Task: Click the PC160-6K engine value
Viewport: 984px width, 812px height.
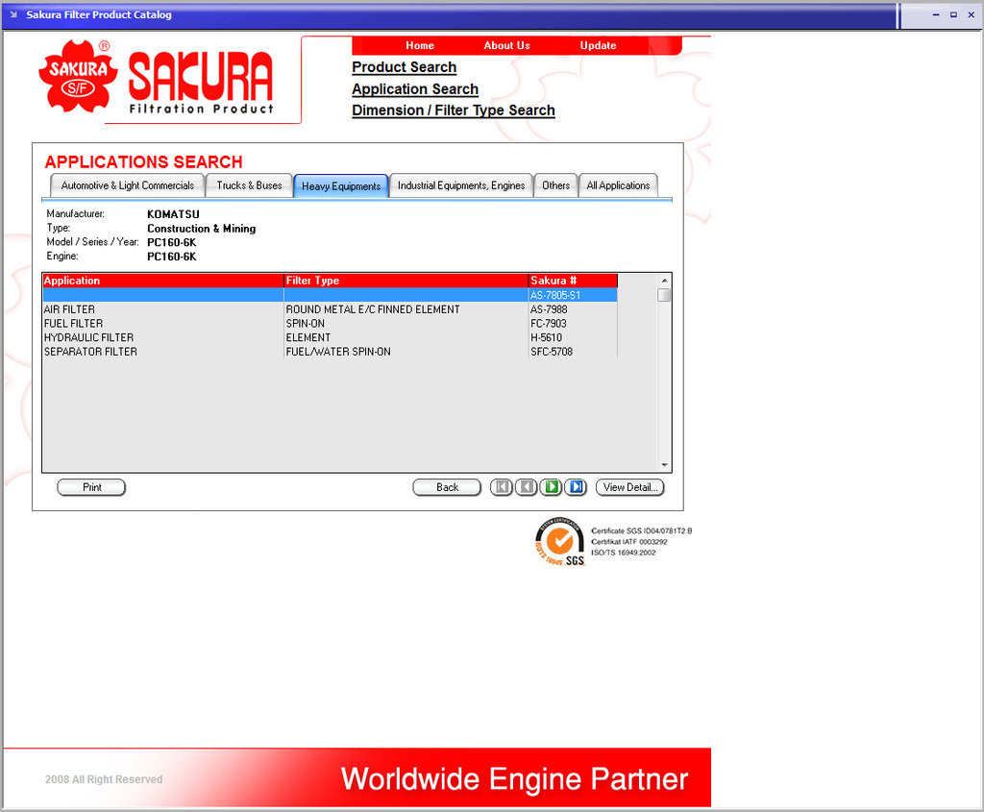Action: point(172,257)
